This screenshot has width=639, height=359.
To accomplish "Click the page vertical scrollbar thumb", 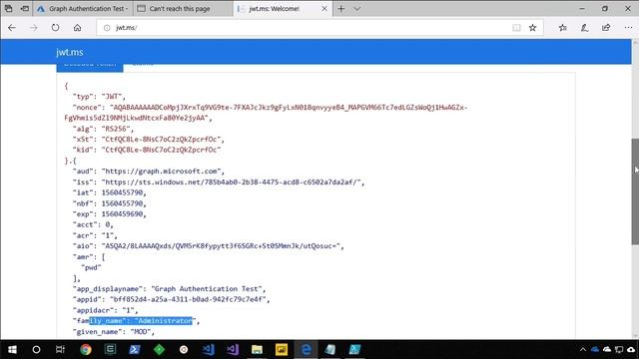I will click(635, 191).
